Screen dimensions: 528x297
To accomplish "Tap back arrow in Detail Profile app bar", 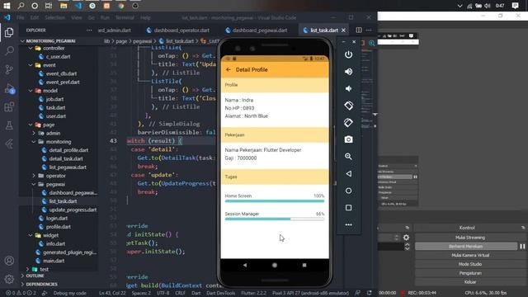I will pos(229,69).
